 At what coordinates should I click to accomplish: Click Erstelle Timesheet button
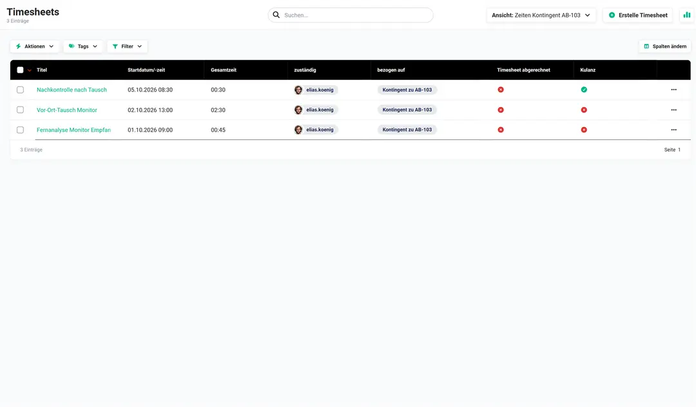638,15
